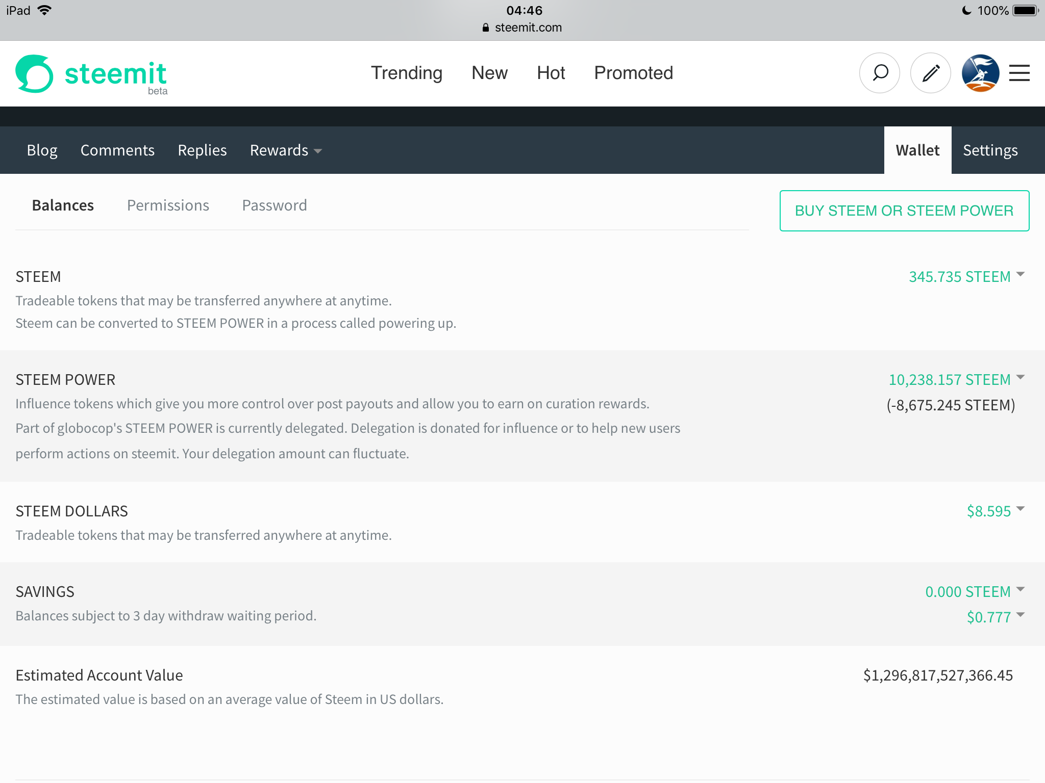Expand the Rewards dropdown

(286, 150)
